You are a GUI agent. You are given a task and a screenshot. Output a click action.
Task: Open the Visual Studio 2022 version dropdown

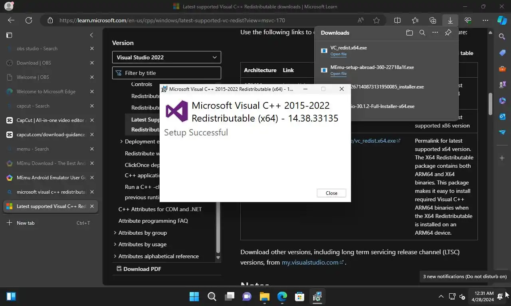(166, 57)
